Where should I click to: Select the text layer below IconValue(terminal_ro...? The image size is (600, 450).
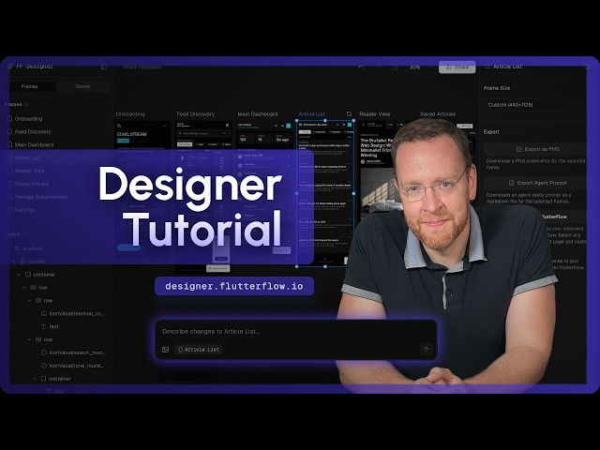tap(50, 326)
